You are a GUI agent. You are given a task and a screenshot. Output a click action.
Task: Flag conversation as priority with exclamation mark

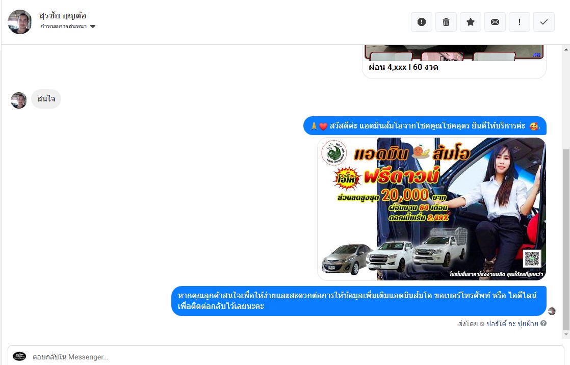pos(520,22)
